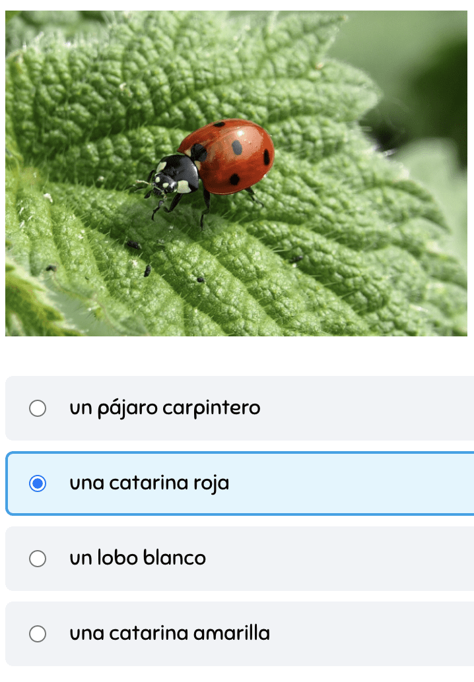
Task: Click empty space in the highlighted red ladybug row
Action: [x=348, y=483]
